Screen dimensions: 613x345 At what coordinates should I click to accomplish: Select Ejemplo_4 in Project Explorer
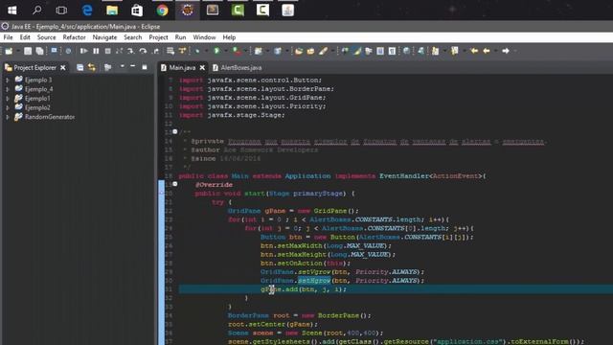[x=38, y=89]
